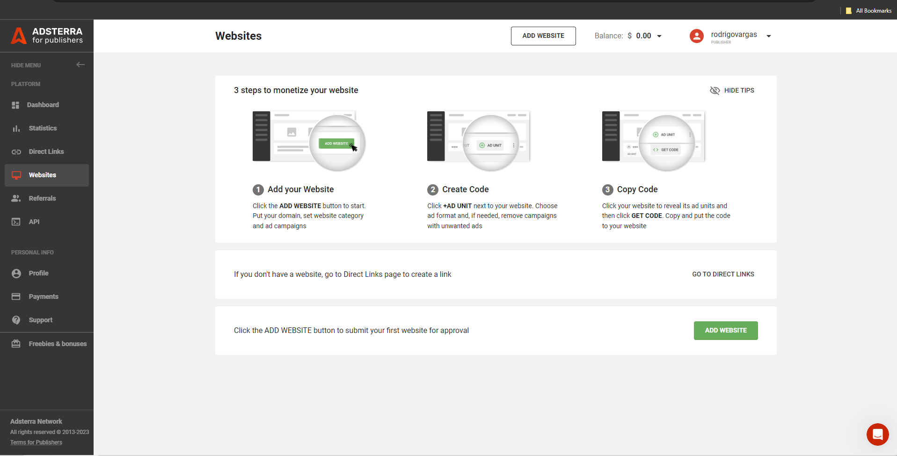The width and height of the screenshot is (897, 456).
Task: Click the rodrigovargas username text
Action: (x=734, y=35)
